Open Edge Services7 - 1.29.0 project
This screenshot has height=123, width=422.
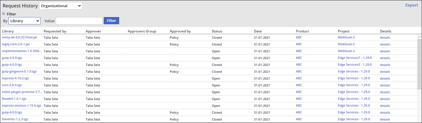point(355,58)
